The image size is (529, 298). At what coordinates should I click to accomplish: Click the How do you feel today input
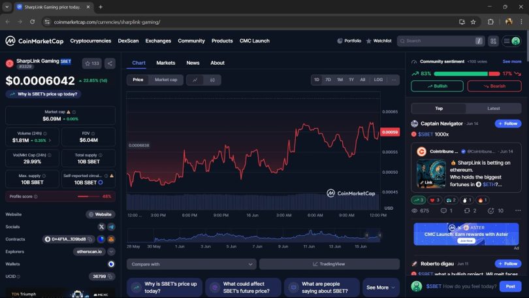pos(461,286)
